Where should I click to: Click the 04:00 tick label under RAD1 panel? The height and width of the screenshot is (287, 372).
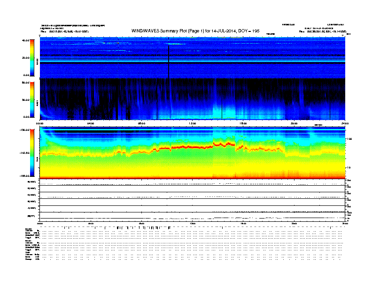(x=91, y=123)
